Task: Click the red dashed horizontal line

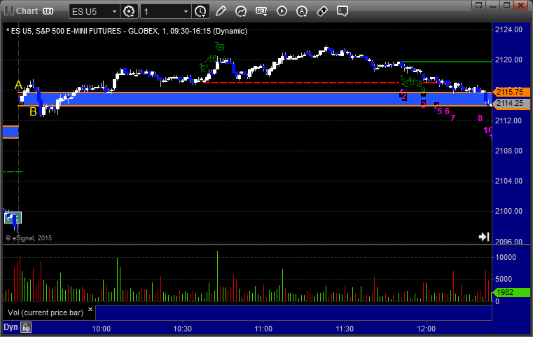Action: click(301, 83)
